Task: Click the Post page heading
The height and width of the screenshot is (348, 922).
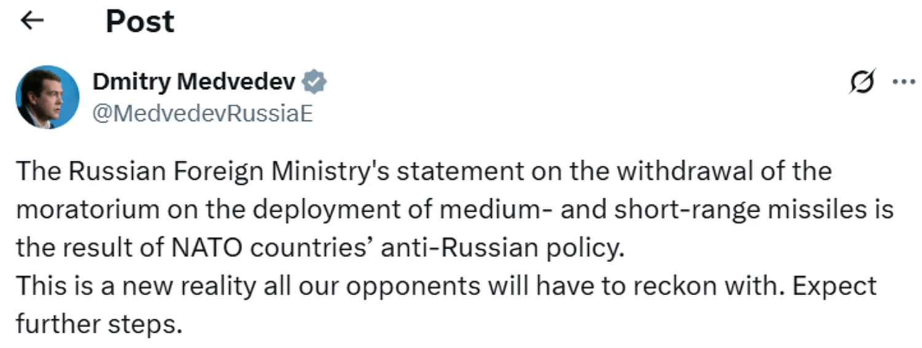Action: (140, 21)
